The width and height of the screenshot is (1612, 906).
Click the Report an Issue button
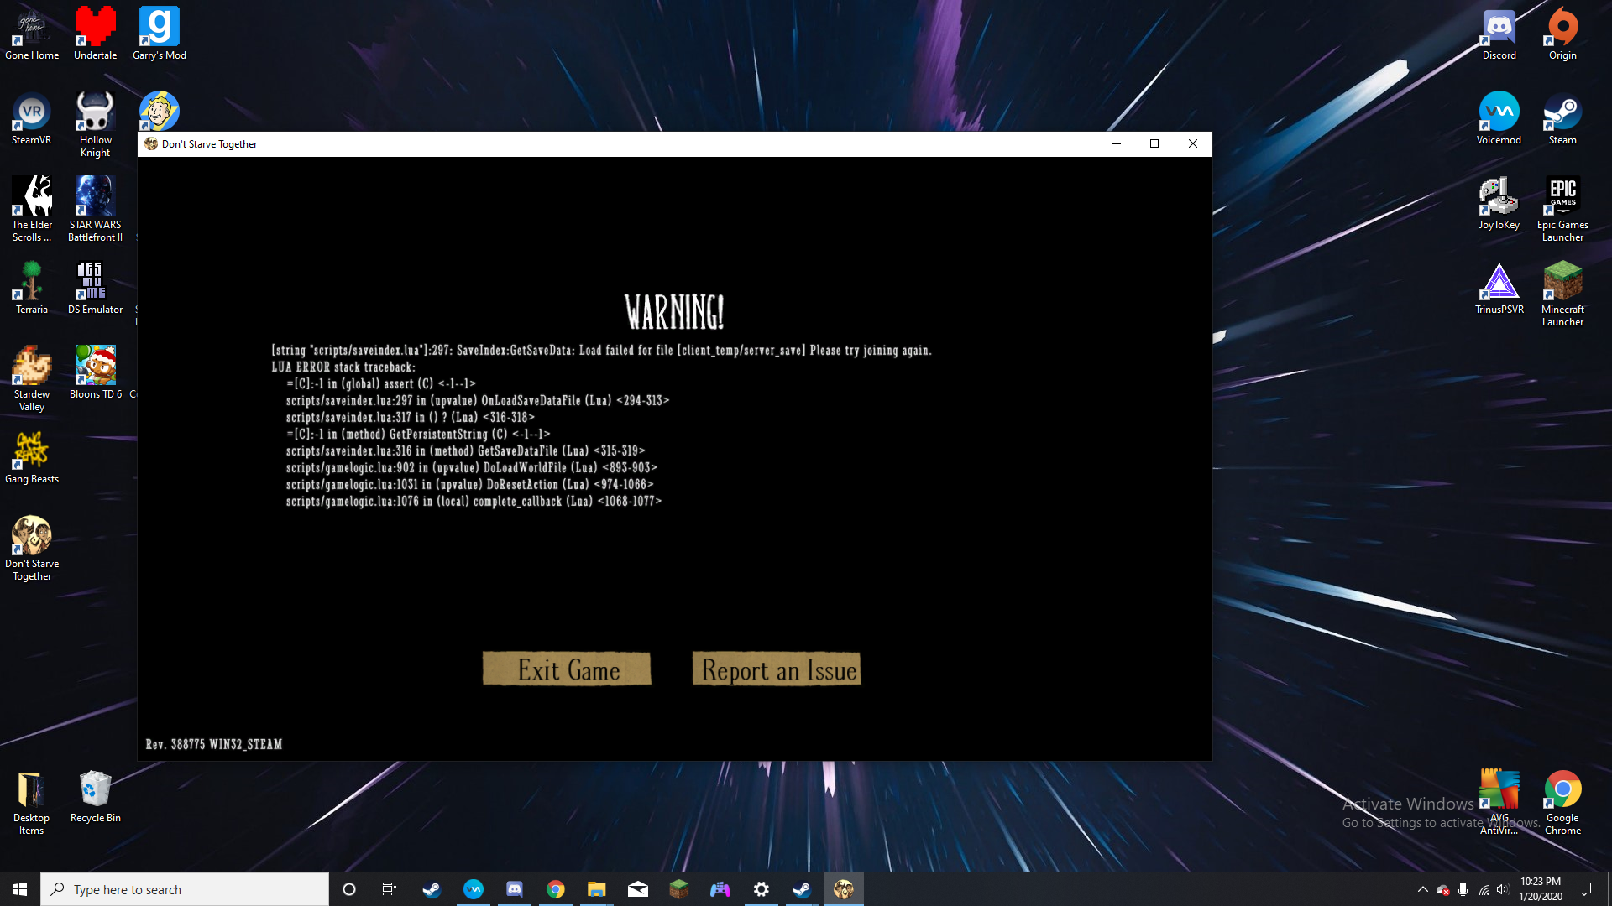tap(777, 669)
